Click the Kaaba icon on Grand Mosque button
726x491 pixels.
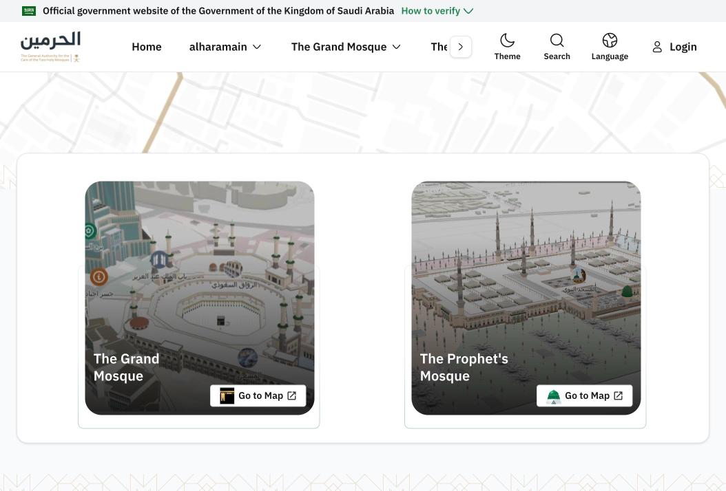point(227,396)
